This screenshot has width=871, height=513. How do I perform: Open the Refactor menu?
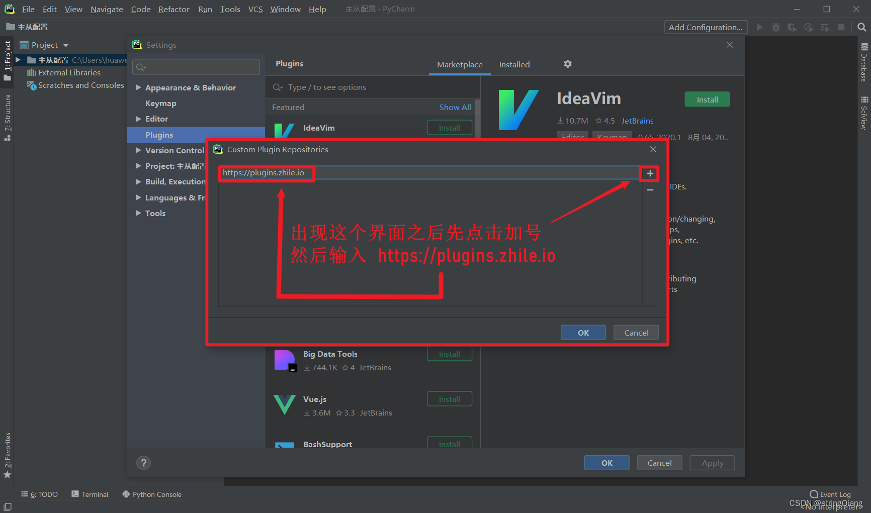point(173,9)
